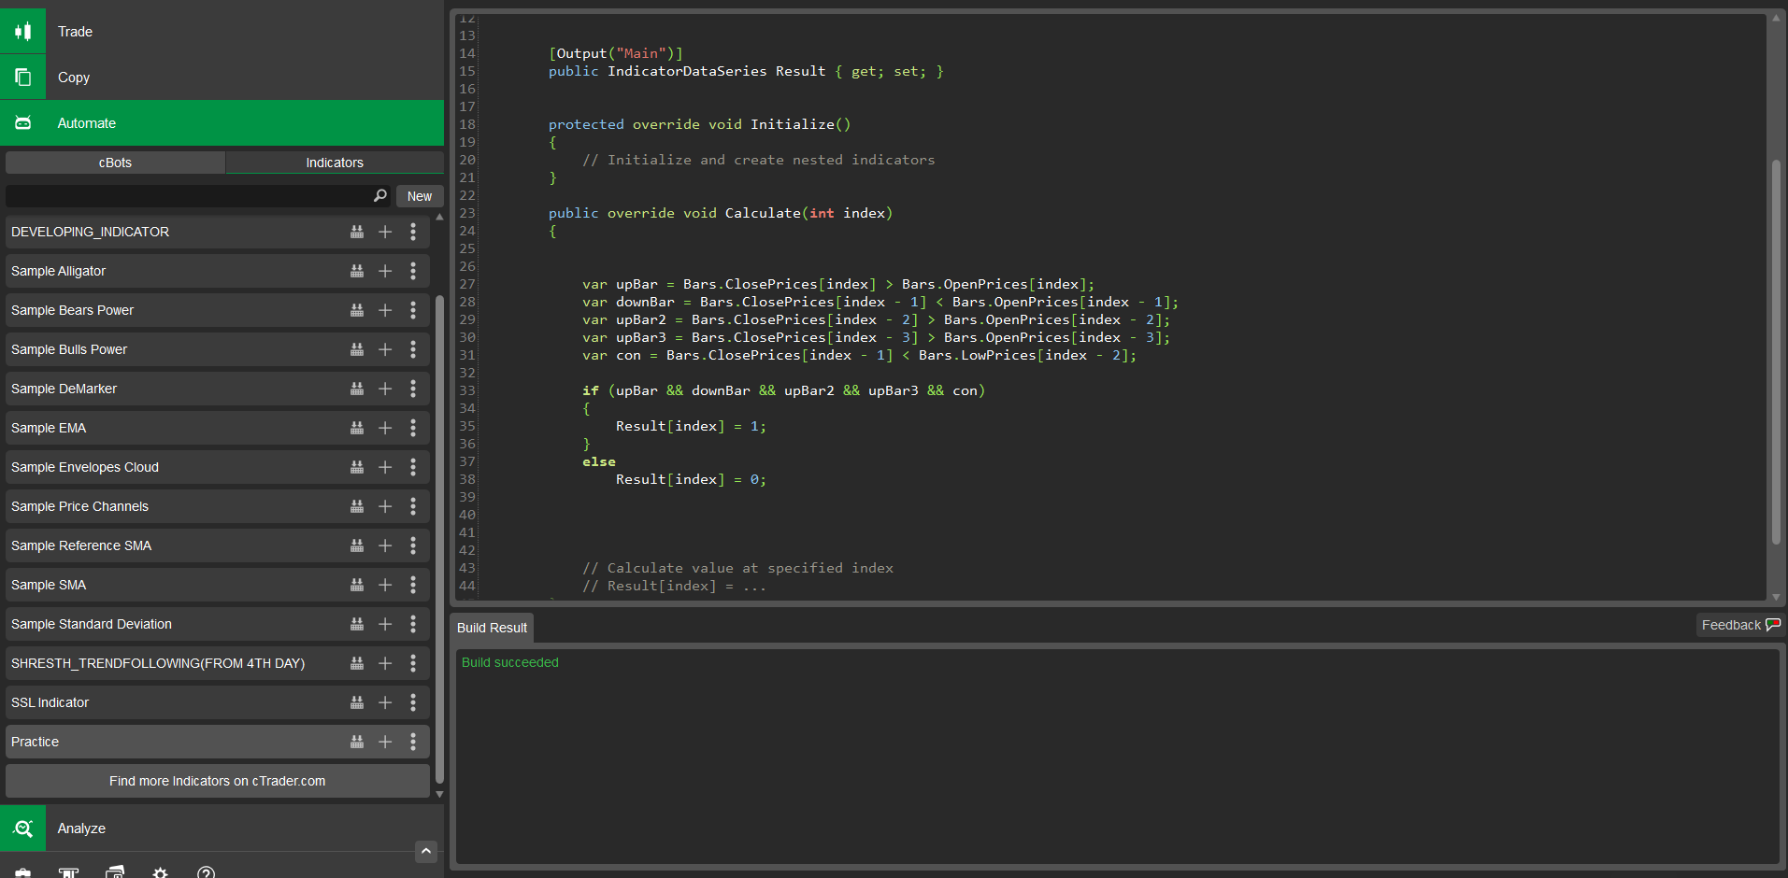Open the options menu for Practice indicator
The height and width of the screenshot is (878, 1788).
[x=413, y=742]
